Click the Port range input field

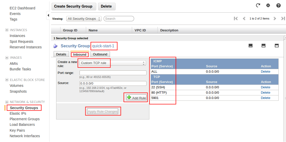tap(113, 73)
